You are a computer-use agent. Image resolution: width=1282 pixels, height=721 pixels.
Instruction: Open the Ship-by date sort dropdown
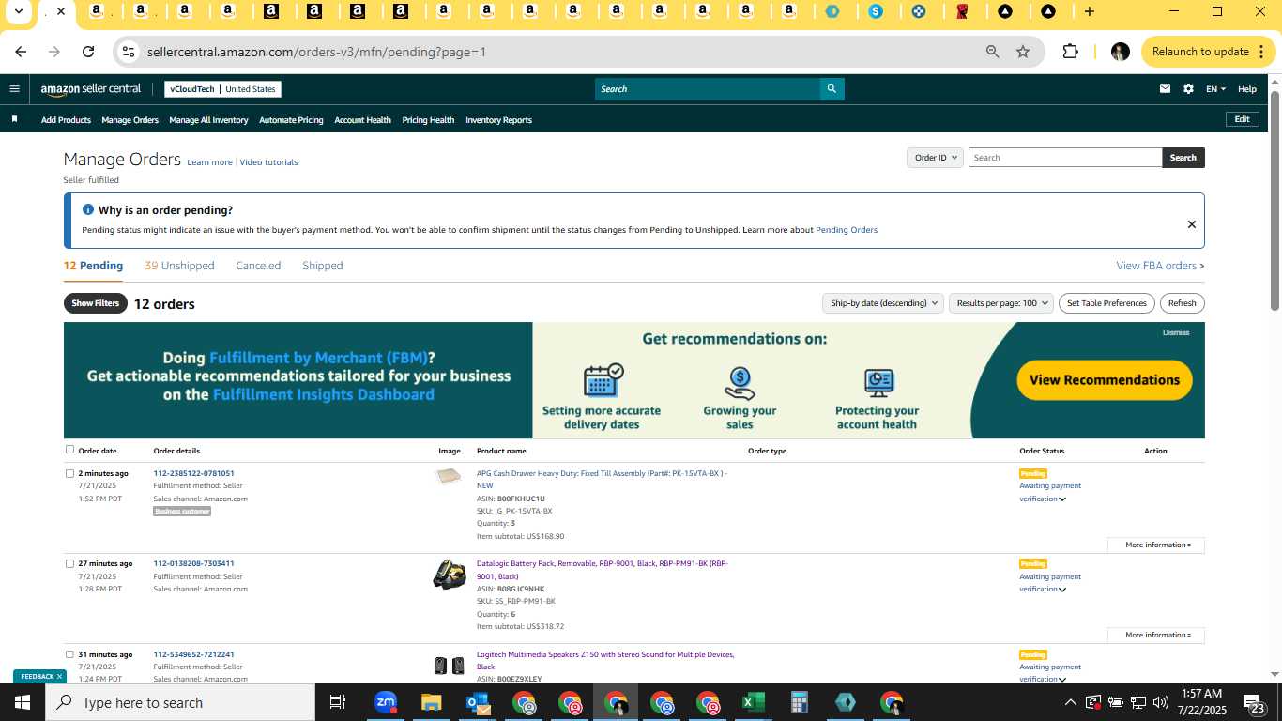882,303
